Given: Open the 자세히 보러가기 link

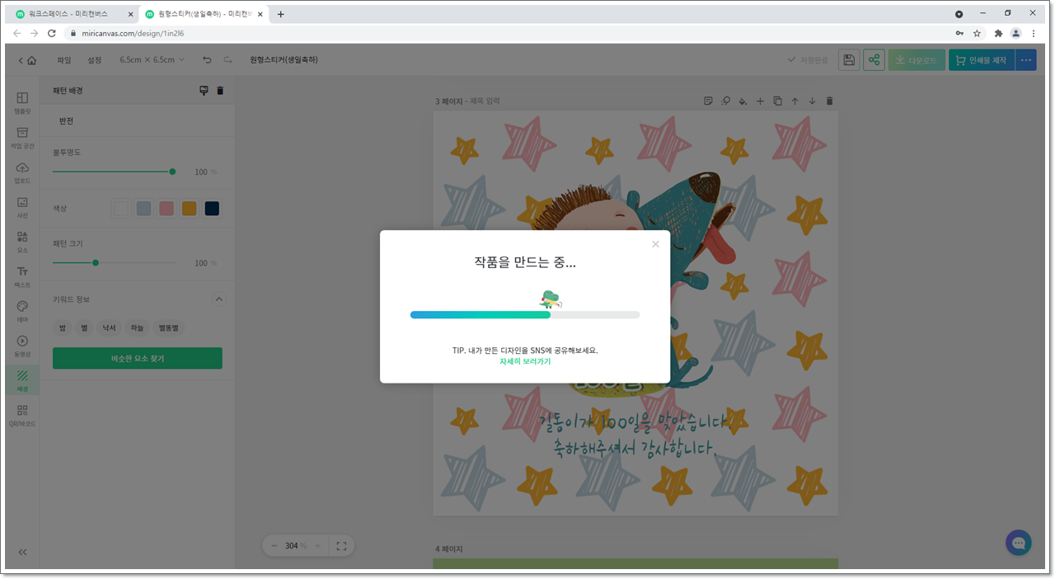Looking at the screenshot, I should pyautogui.click(x=525, y=361).
